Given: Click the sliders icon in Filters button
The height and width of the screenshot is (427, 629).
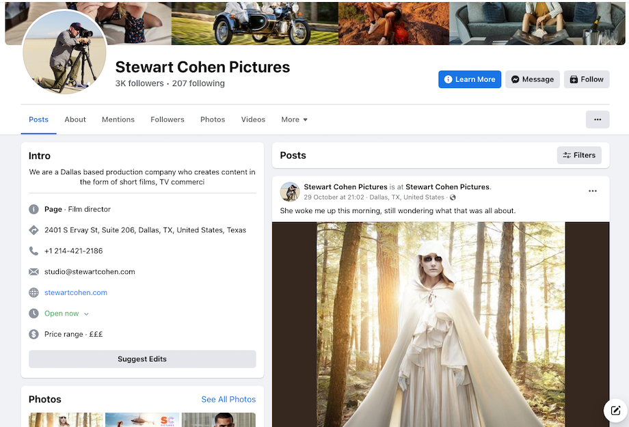Looking at the screenshot, I should tap(567, 155).
